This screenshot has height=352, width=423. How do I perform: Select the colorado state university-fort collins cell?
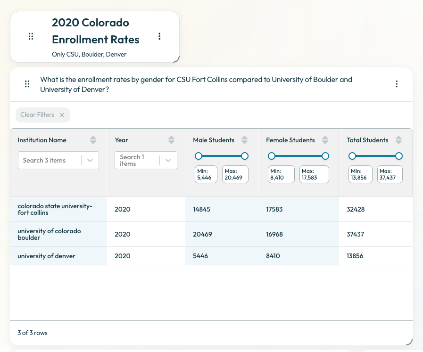tap(58, 209)
